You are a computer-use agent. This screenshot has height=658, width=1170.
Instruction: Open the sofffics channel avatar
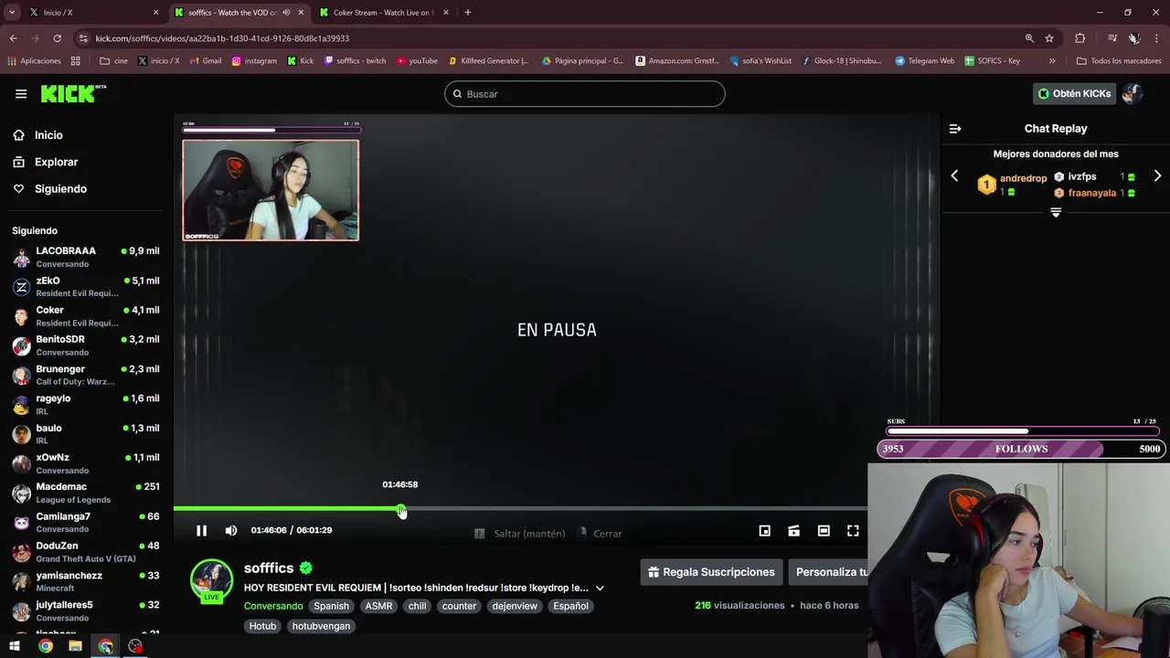click(211, 580)
